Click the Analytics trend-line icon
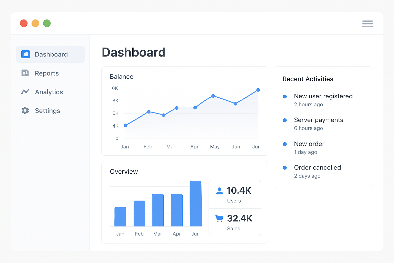Screen dimensions: 394x263 point(25,92)
